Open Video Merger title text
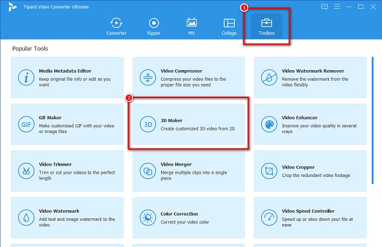Viewport: 382px width, 247px height. click(176, 164)
